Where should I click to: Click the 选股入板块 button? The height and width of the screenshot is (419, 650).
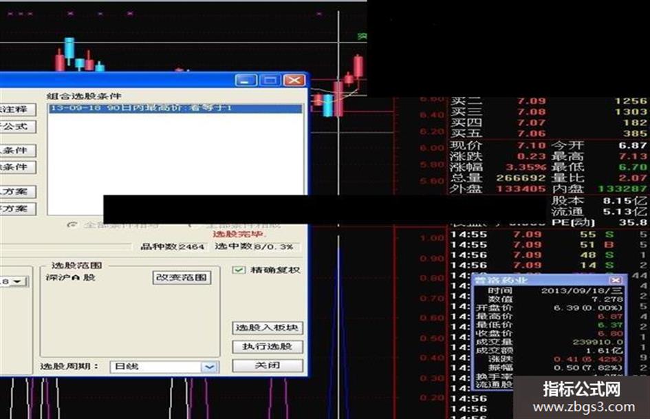[268, 327]
